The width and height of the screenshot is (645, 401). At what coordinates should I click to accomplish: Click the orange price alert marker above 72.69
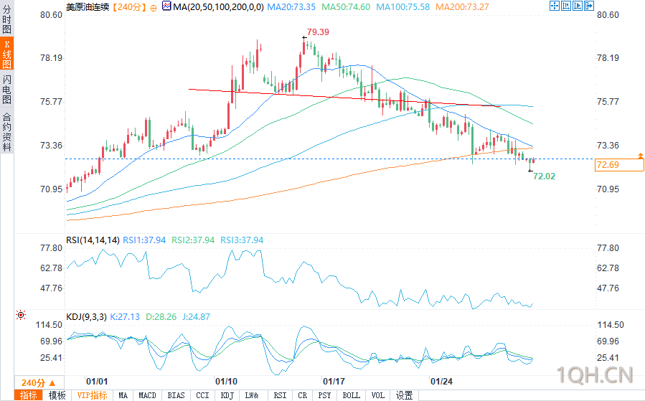pyautogui.click(x=641, y=155)
